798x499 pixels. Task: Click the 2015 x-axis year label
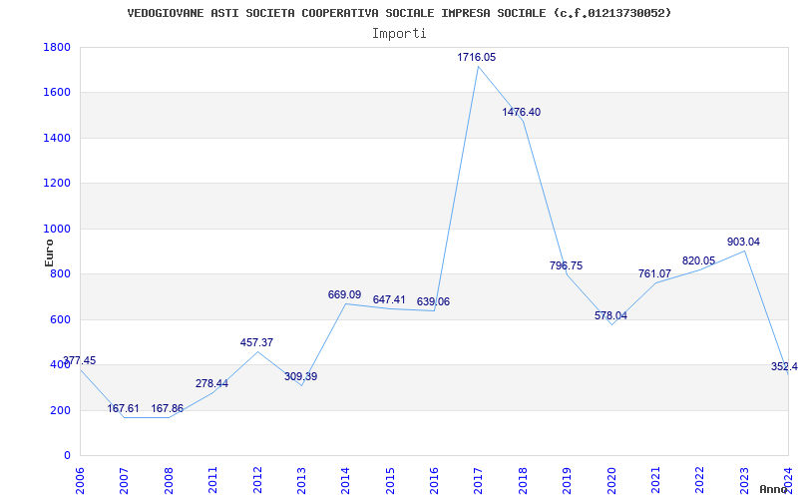pyautogui.click(x=390, y=480)
